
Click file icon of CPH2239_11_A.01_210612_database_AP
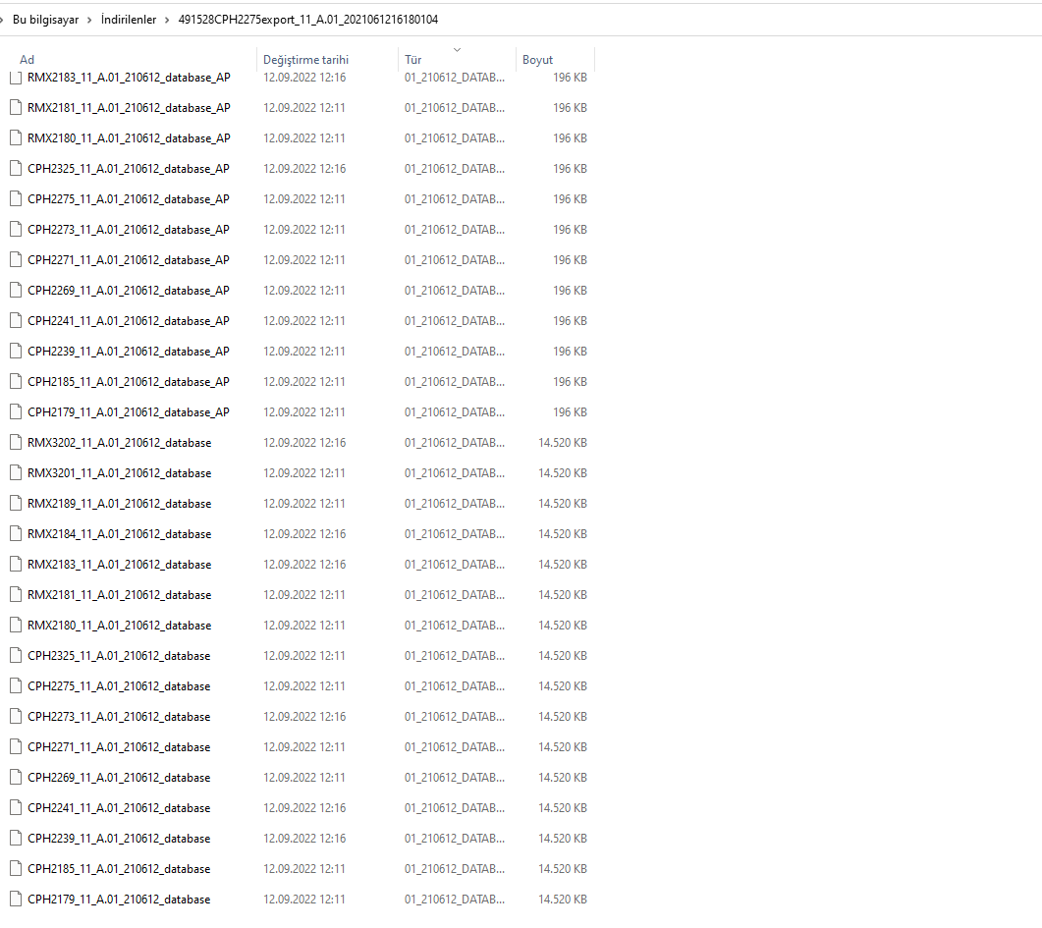click(16, 352)
